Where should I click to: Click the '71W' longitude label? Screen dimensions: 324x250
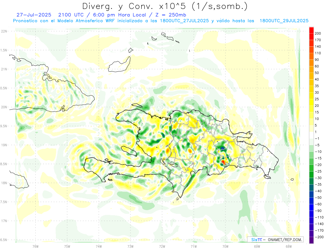pos(194,246)
